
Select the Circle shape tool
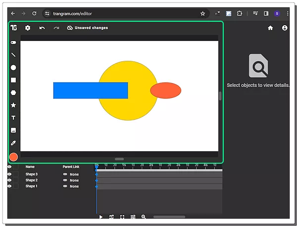click(13, 67)
